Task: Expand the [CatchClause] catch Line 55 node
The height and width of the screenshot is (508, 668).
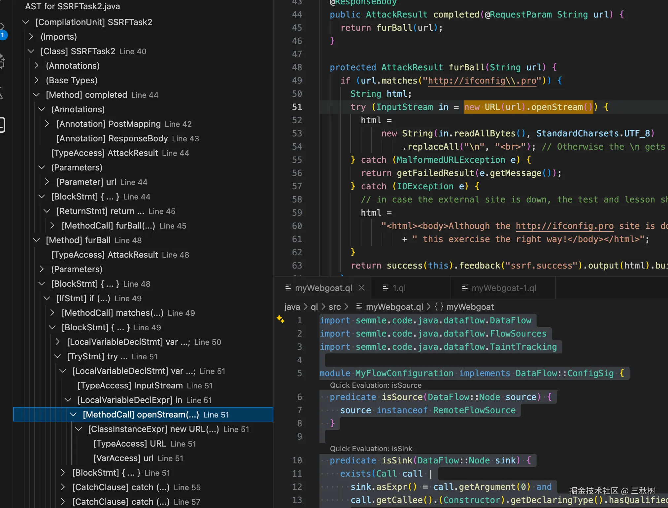Action: click(63, 487)
